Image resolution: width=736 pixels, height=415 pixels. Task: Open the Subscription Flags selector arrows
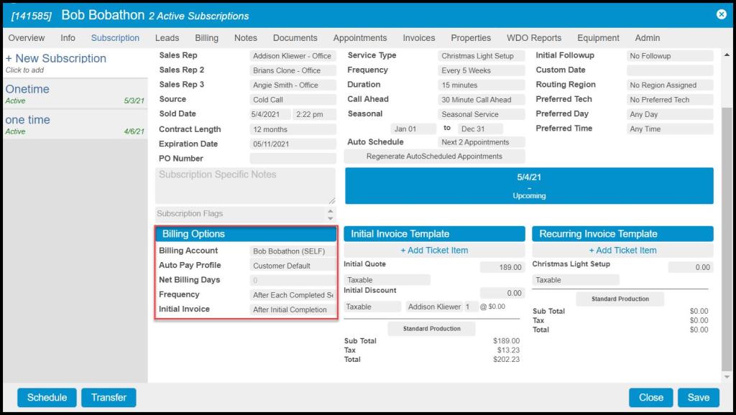tap(331, 214)
